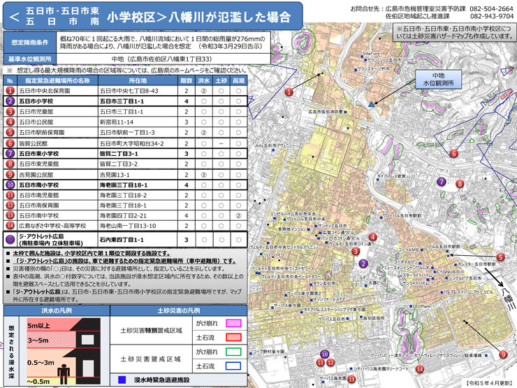
Task: Click the pink がけ崩れ special-zone swatch
Action: coord(233,323)
